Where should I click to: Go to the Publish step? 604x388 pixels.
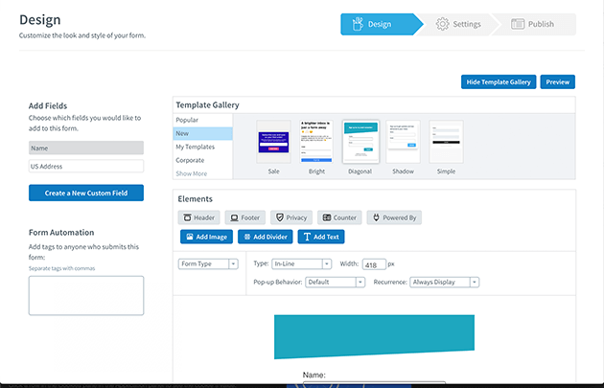pos(533,24)
